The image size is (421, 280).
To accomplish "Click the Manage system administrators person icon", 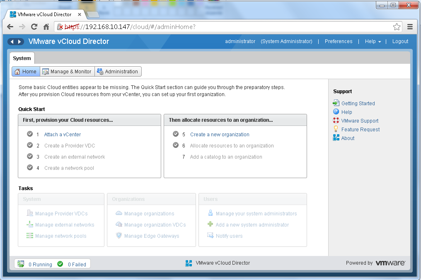I will click(x=210, y=213).
